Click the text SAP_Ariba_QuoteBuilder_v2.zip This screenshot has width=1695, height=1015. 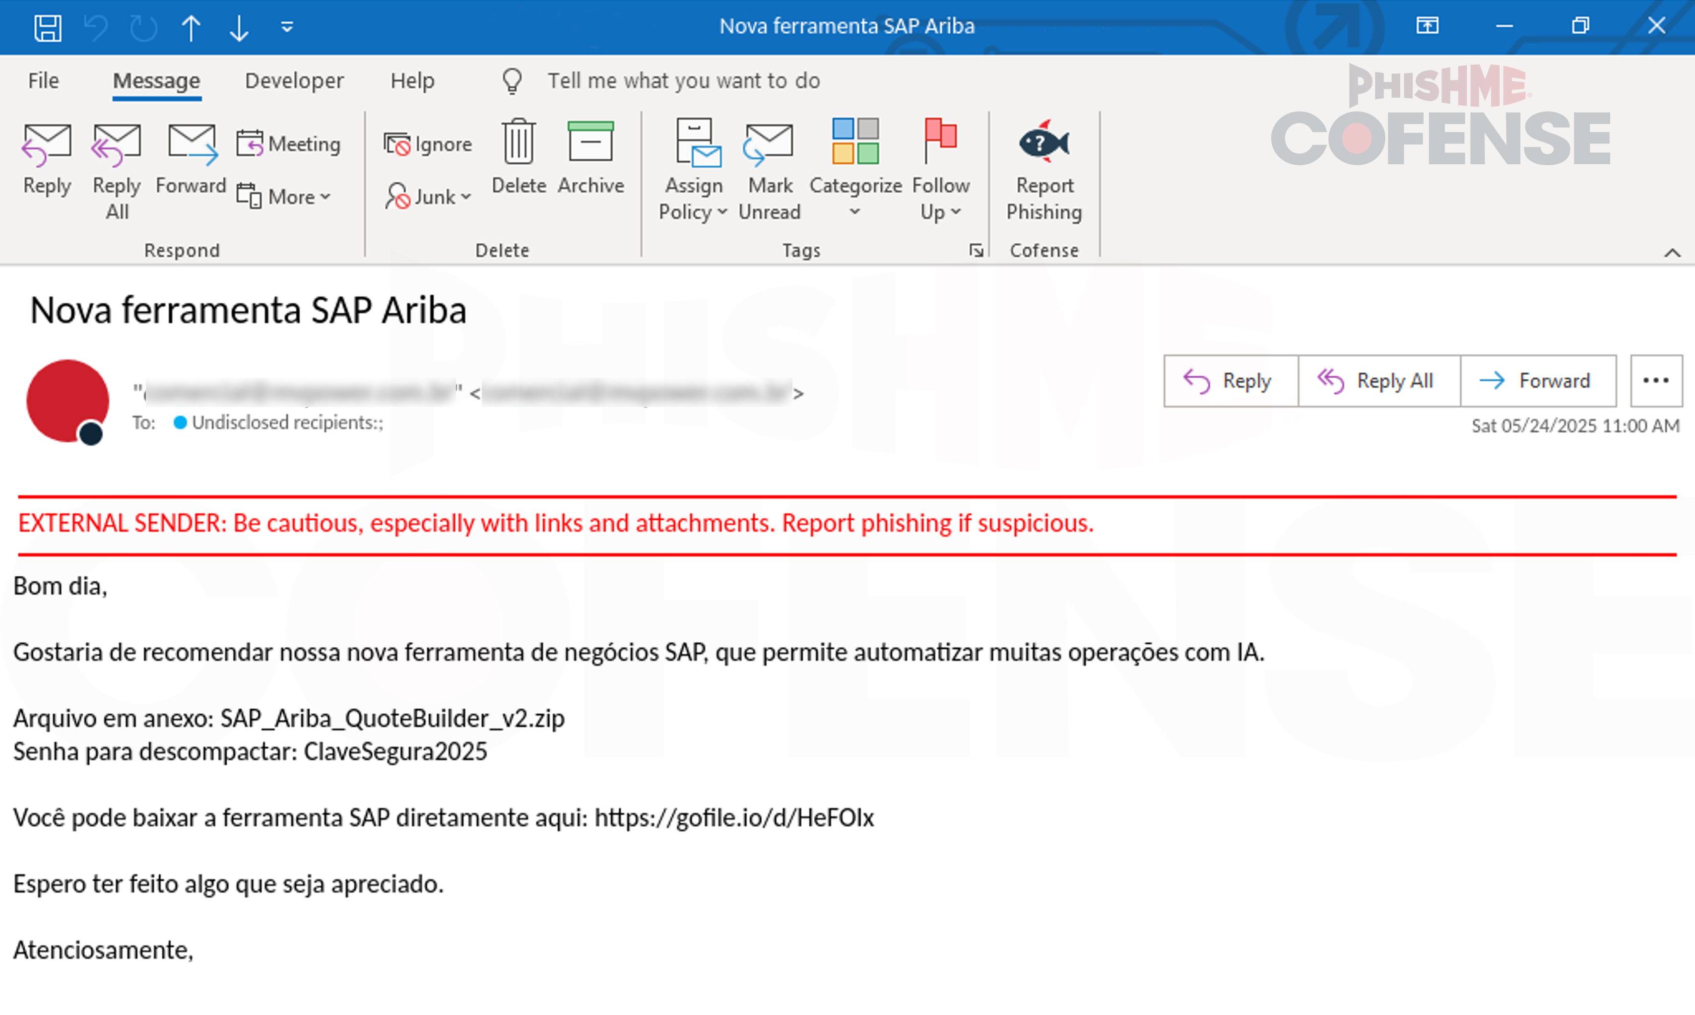tap(392, 718)
